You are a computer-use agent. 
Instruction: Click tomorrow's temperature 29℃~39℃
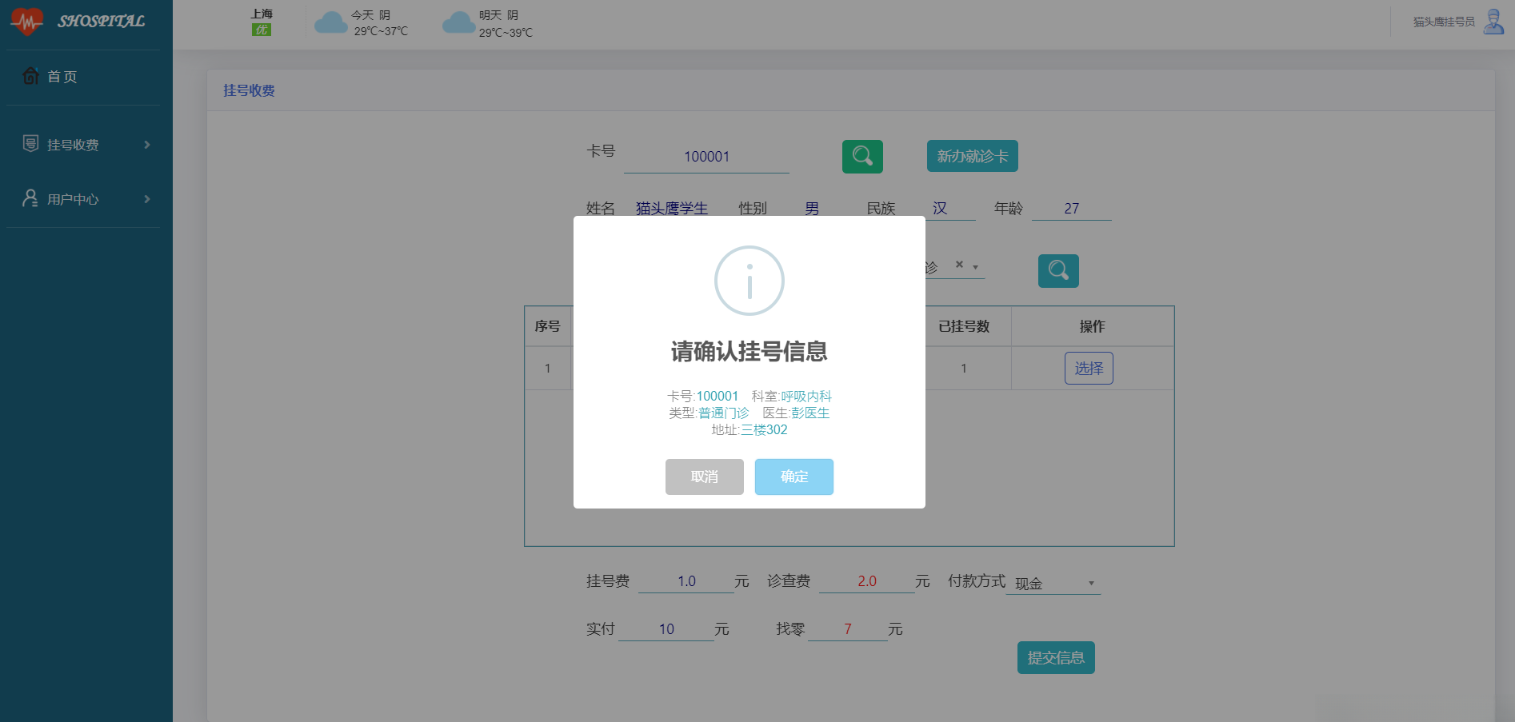[x=506, y=33]
